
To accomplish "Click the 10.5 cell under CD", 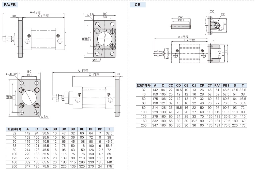I will (x=178, y=90).
